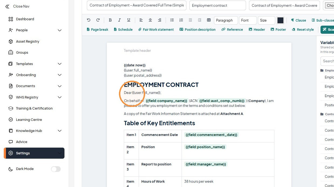Click the third title field, 'Award Covere'
The width and height of the screenshot is (334, 187).
(284, 5)
